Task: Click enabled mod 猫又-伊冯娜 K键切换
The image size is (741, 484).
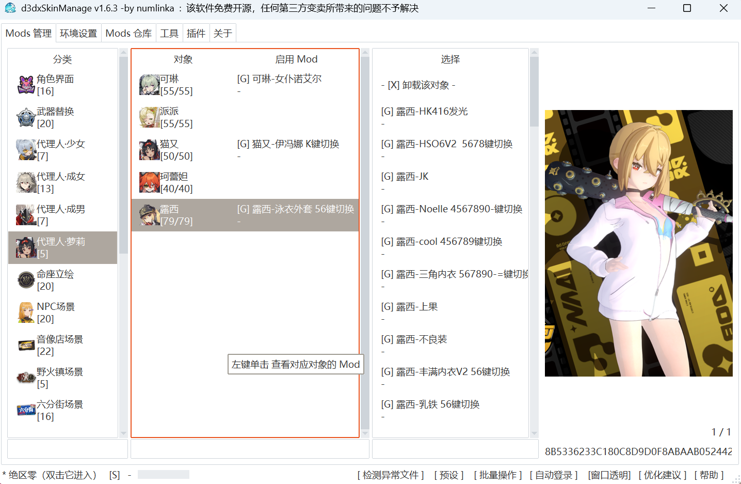Action: point(288,144)
